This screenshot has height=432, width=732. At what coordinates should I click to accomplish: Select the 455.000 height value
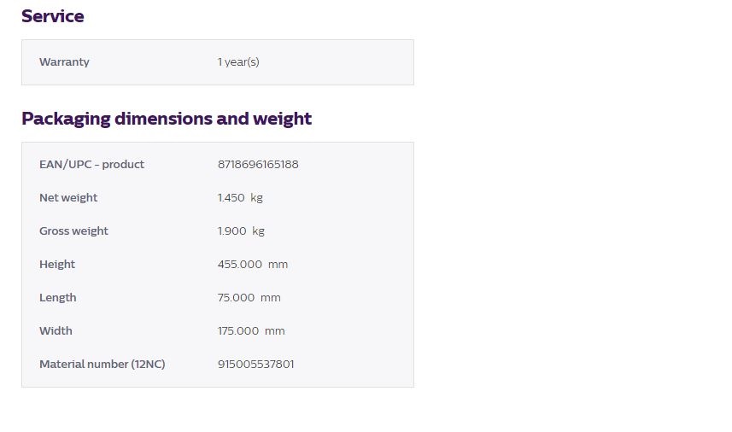240,264
